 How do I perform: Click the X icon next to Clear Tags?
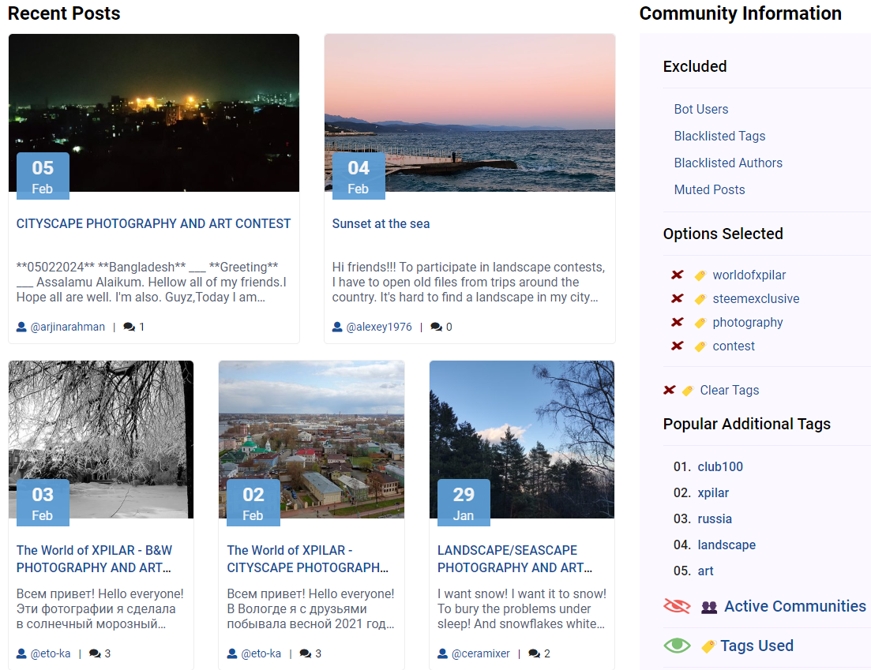point(670,390)
